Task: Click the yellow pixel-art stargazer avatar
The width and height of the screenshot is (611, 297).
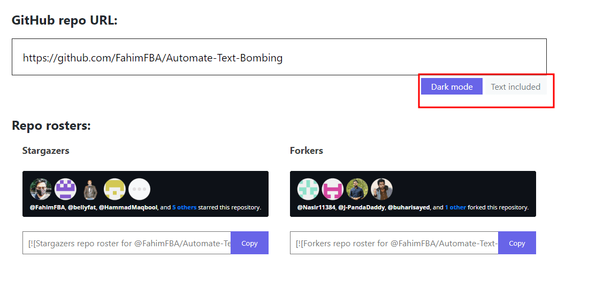Action: (x=114, y=189)
